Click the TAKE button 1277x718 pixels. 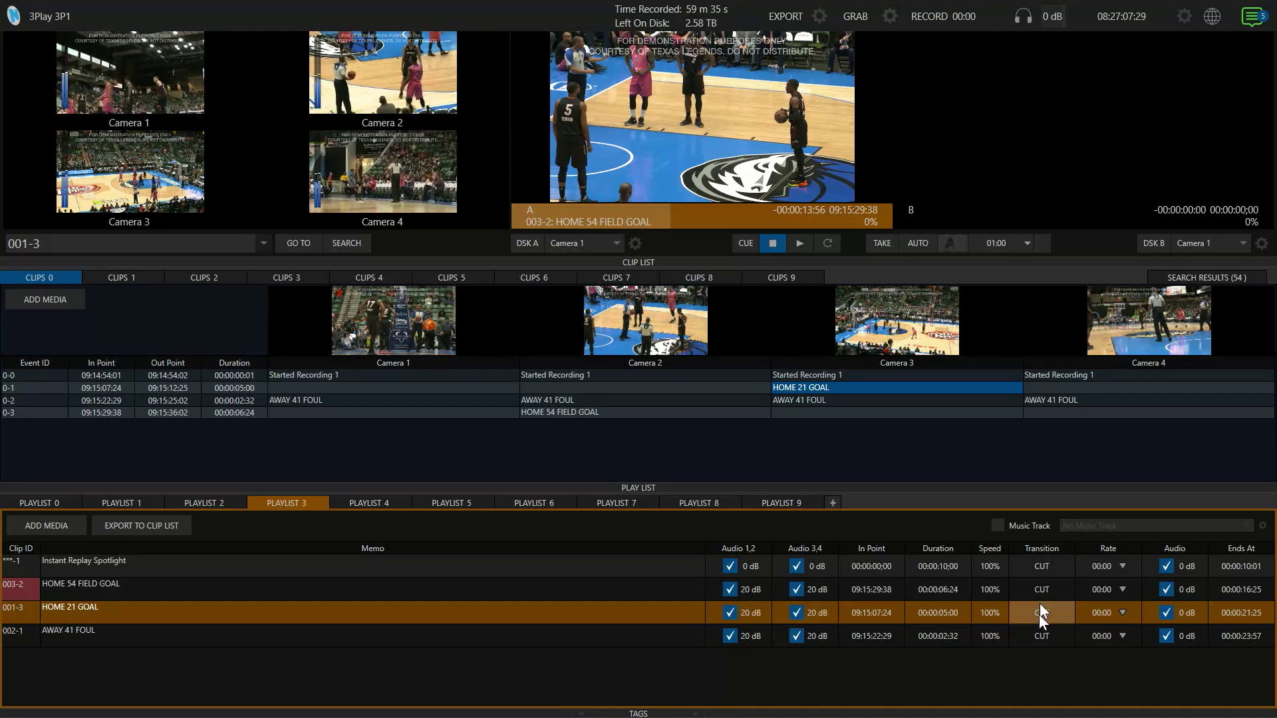coord(882,243)
